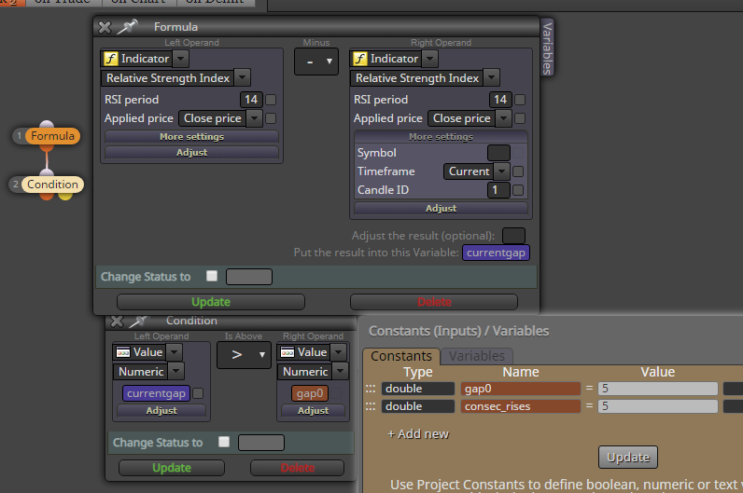743x493 pixels.
Task: Click the purple currentgap result variable swatch
Action: pyautogui.click(x=496, y=253)
